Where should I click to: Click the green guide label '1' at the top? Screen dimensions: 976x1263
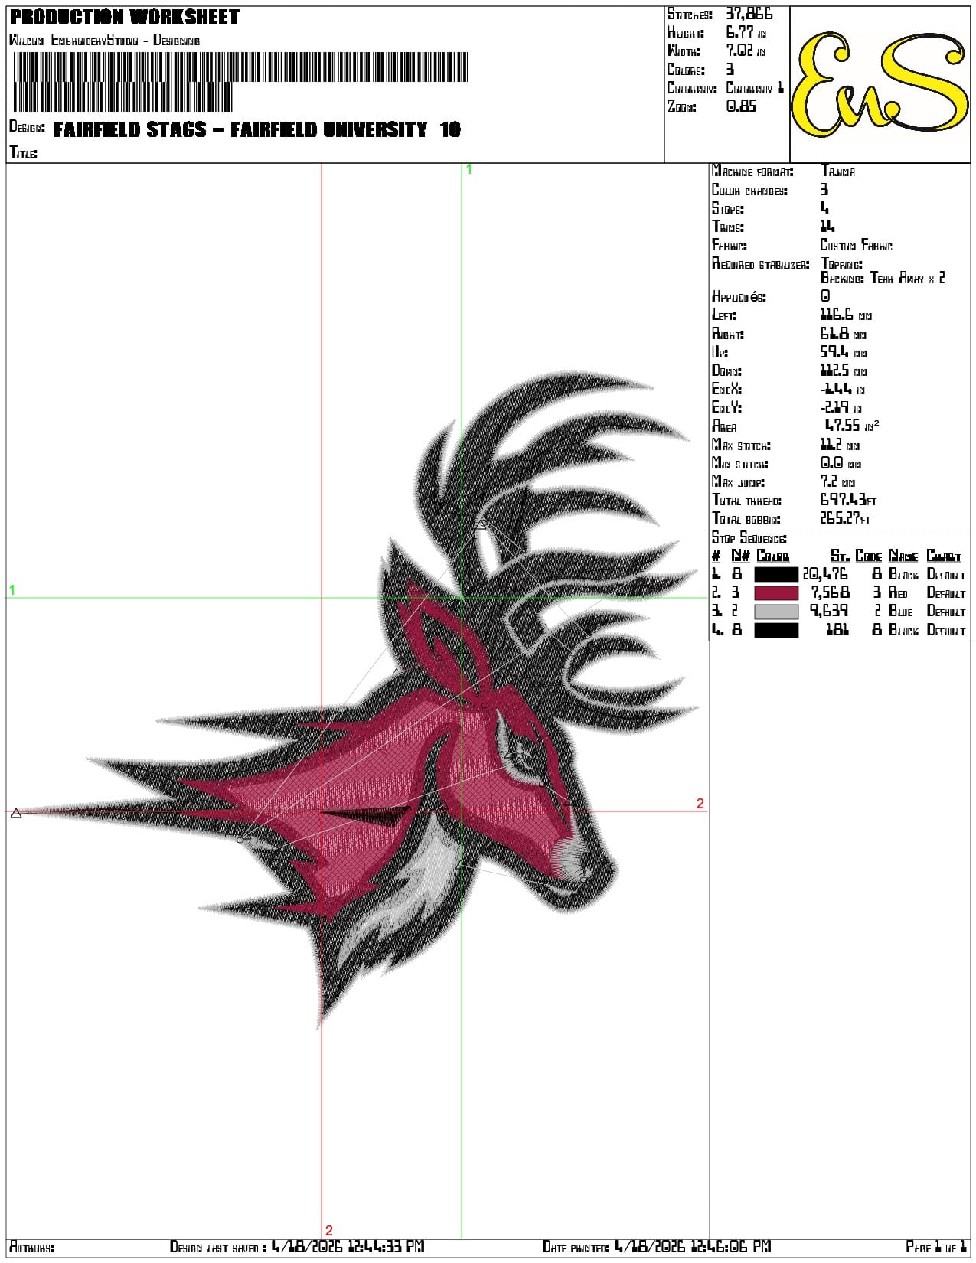click(x=469, y=170)
